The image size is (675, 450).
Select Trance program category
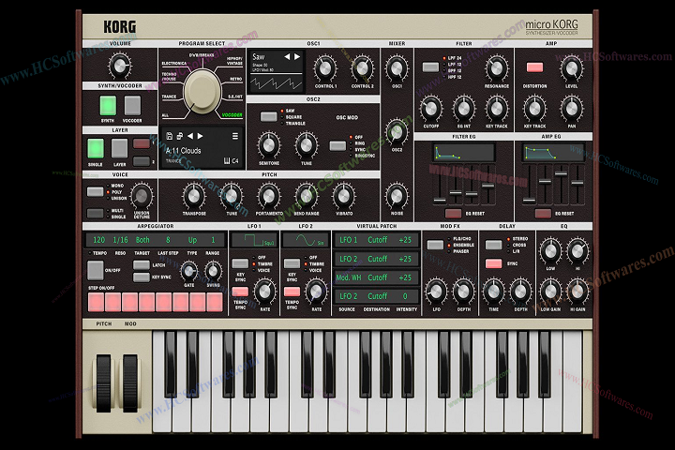[169, 97]
